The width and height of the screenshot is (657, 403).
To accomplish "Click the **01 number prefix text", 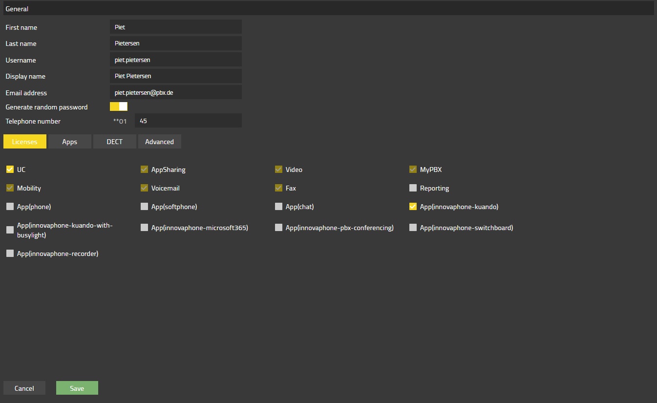I will 120,121.
